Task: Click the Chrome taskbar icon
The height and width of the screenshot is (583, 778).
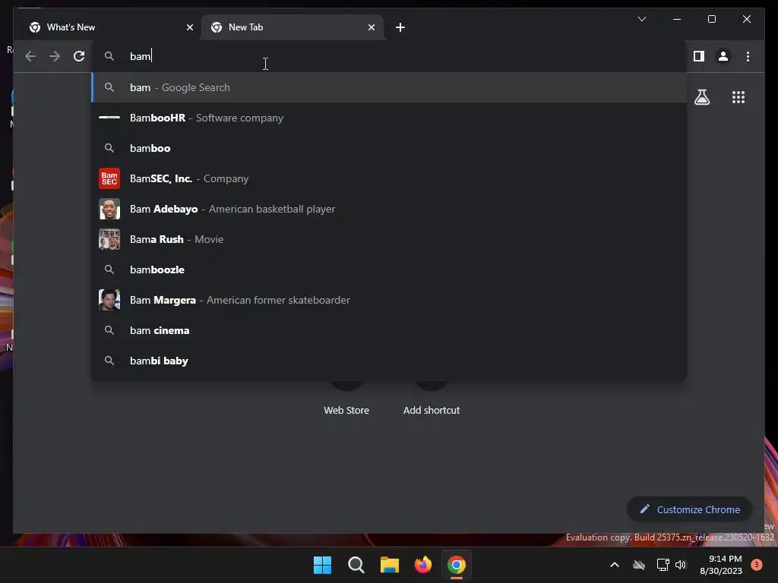Action: click(457, 565)
